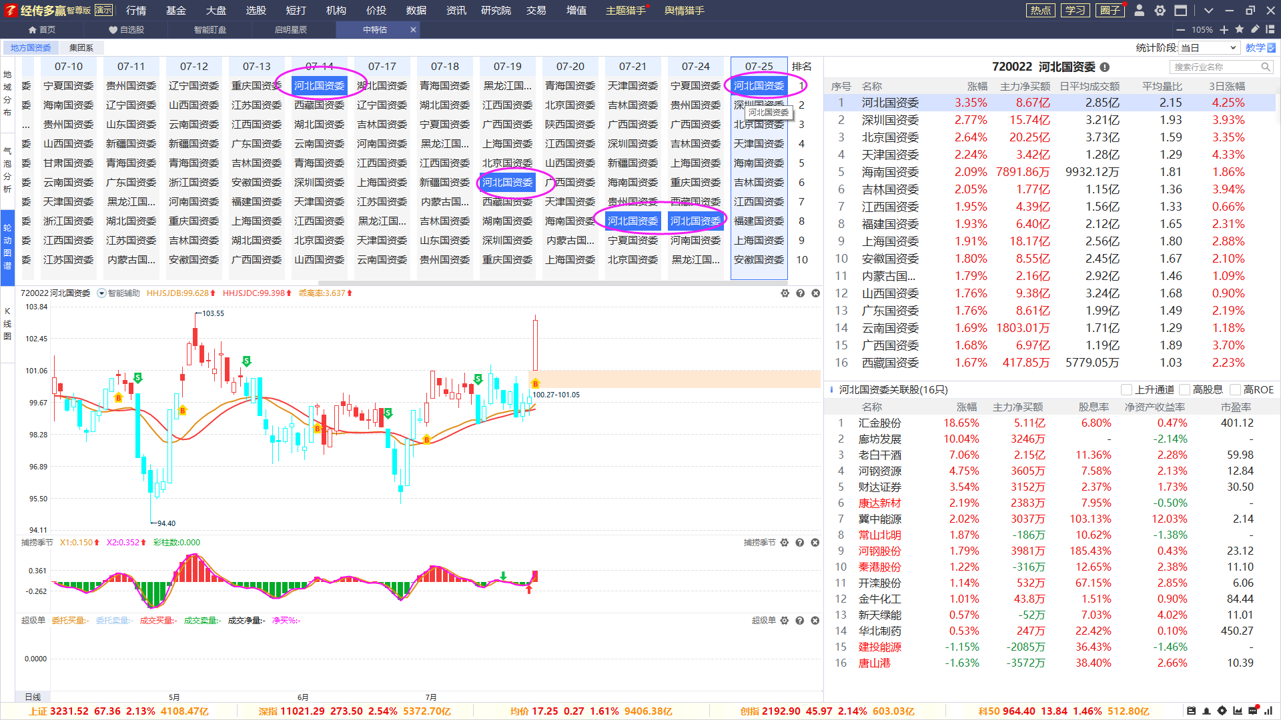Close the 超级单 indicator panel
The image size is (1281, 720).
click(815, 621)
